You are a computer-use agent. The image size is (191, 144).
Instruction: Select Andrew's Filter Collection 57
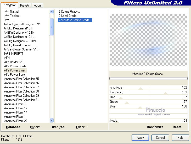pyautogui.click(x=21, y=87)
